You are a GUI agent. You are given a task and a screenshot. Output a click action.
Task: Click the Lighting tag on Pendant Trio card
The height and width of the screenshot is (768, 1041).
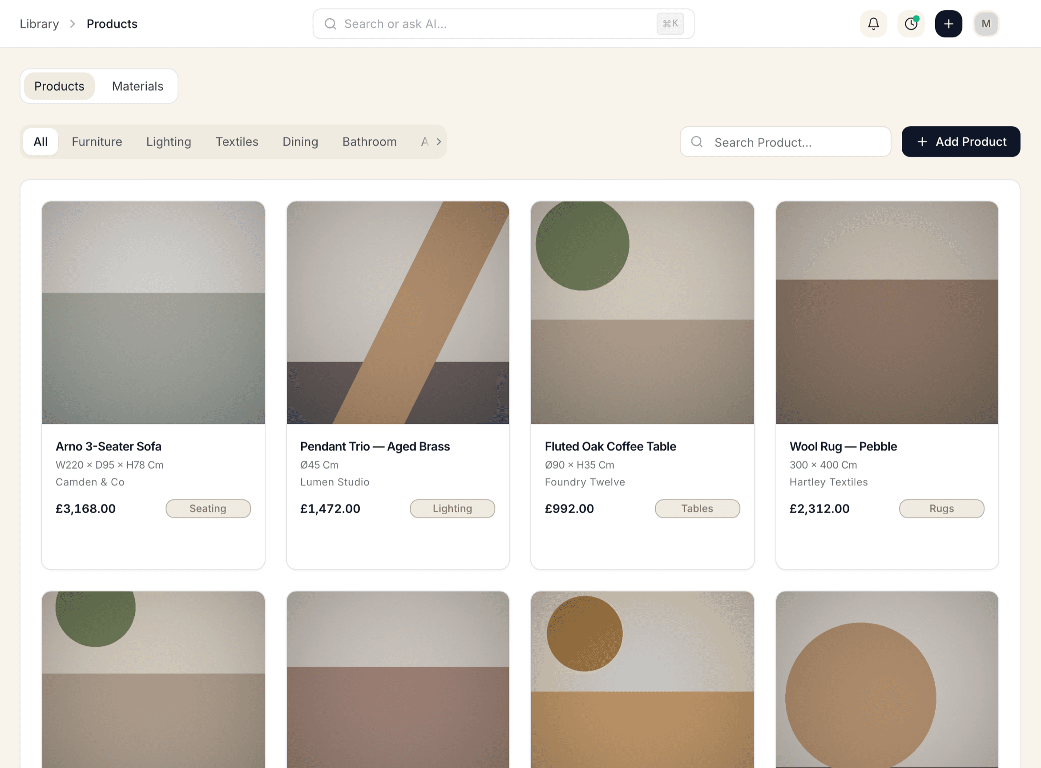(x=452, y=509)
